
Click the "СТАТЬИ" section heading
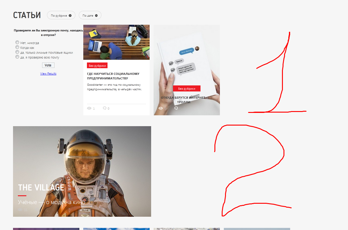tap(27, 15)
